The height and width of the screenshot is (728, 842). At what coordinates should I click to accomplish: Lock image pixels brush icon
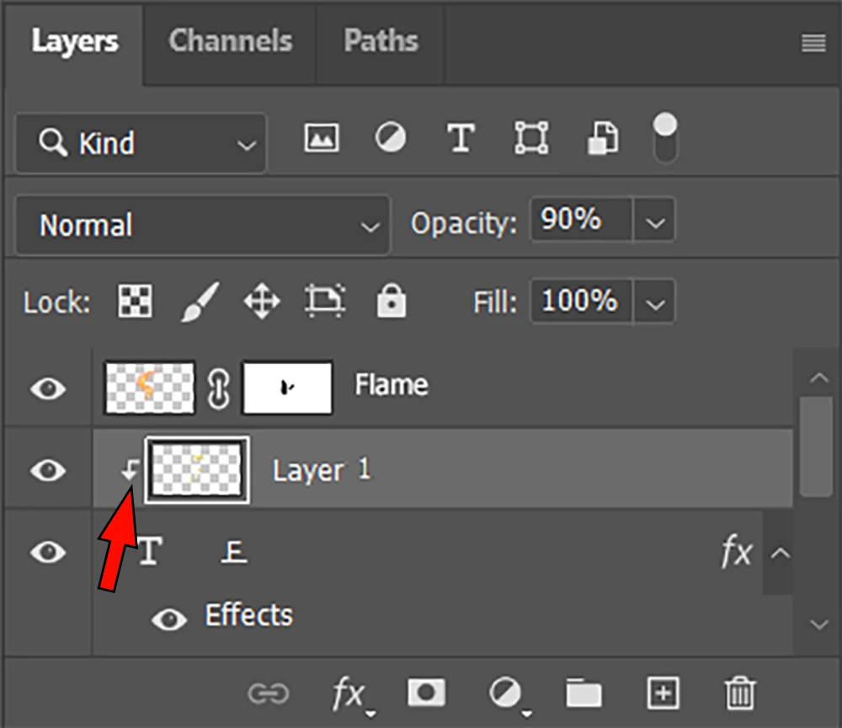point(200,301)
